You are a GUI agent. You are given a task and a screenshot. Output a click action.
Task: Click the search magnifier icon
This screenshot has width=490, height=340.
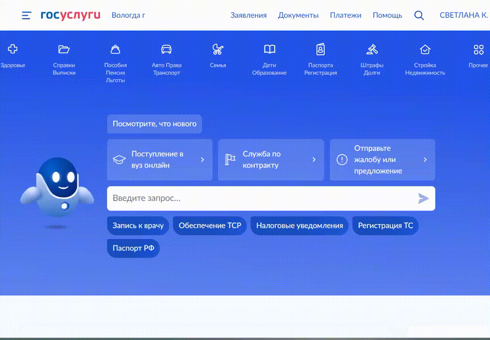pyautogui.click(x=419, y=15)
